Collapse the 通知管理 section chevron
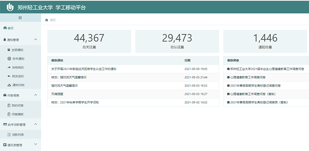This screenshot has width=309, height=151. [36, 40]
